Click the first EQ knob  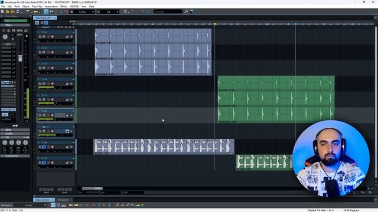click(x=5, y=143)
